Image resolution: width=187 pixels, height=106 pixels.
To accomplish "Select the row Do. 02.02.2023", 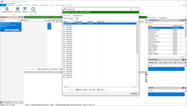I will (x=99, y=25).
